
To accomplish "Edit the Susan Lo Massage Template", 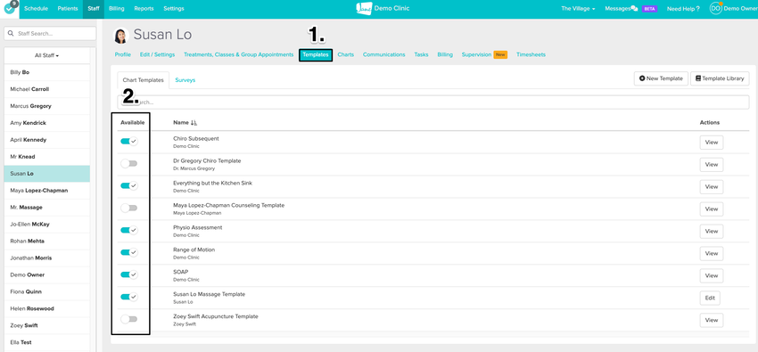I will click(710, 298).
